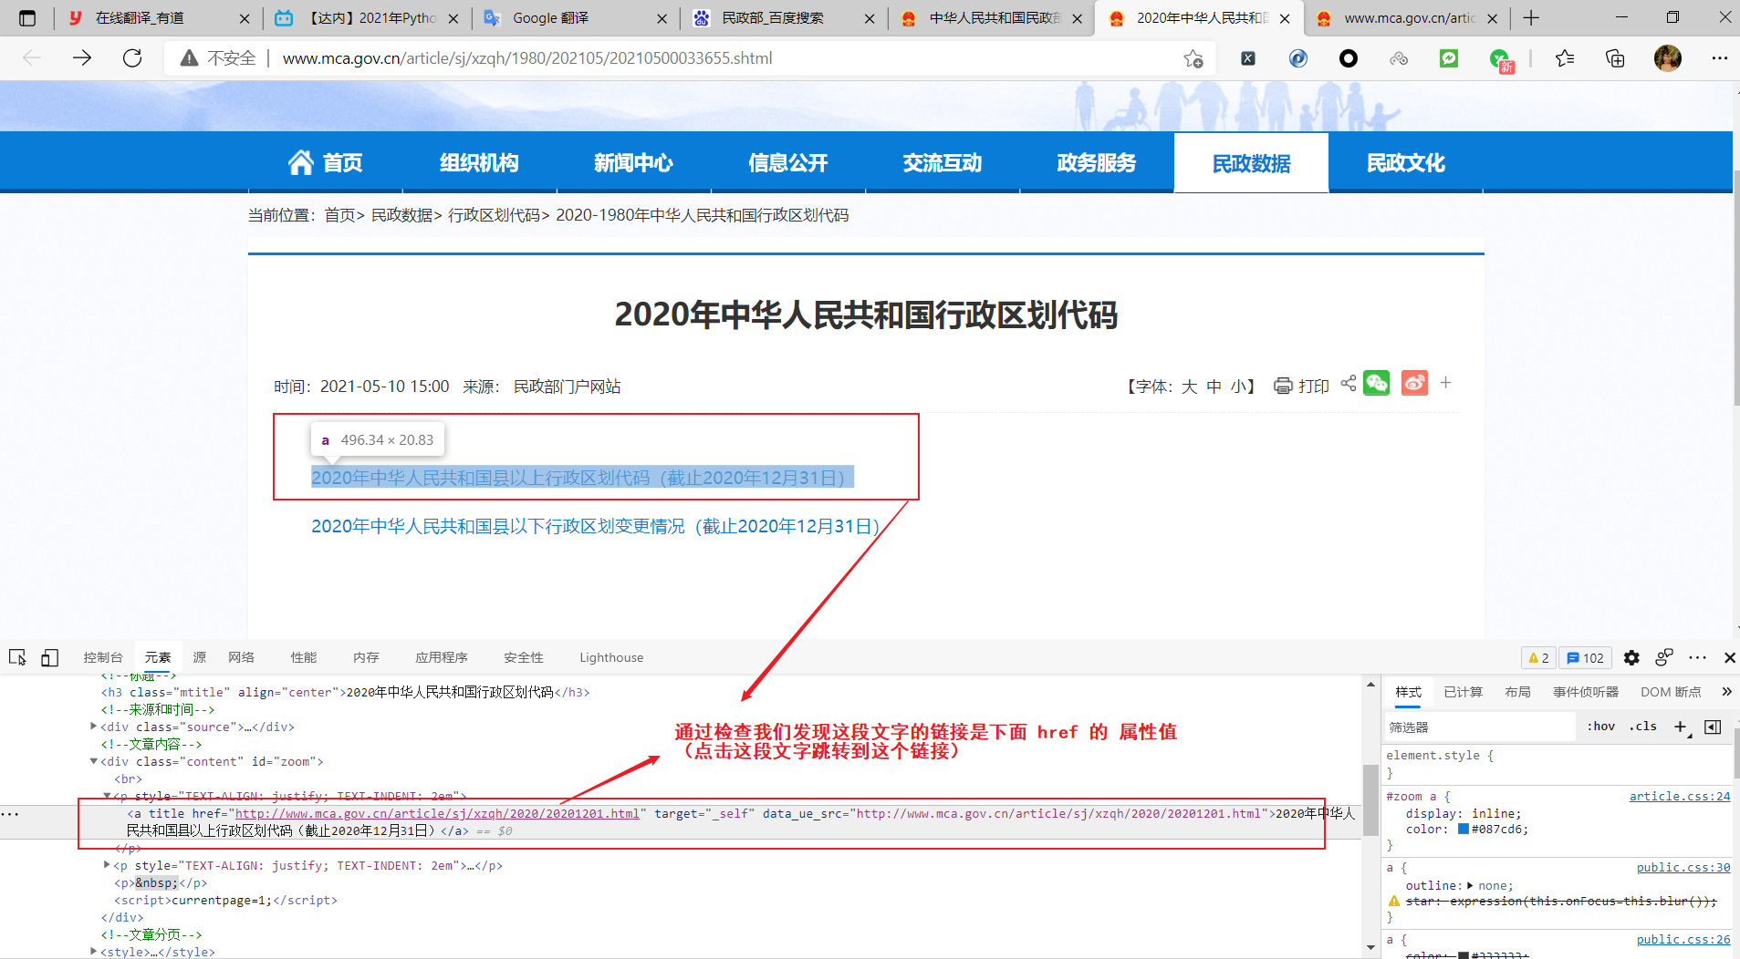
Task: Open the user profile avatar
Action: point(1668,58)
